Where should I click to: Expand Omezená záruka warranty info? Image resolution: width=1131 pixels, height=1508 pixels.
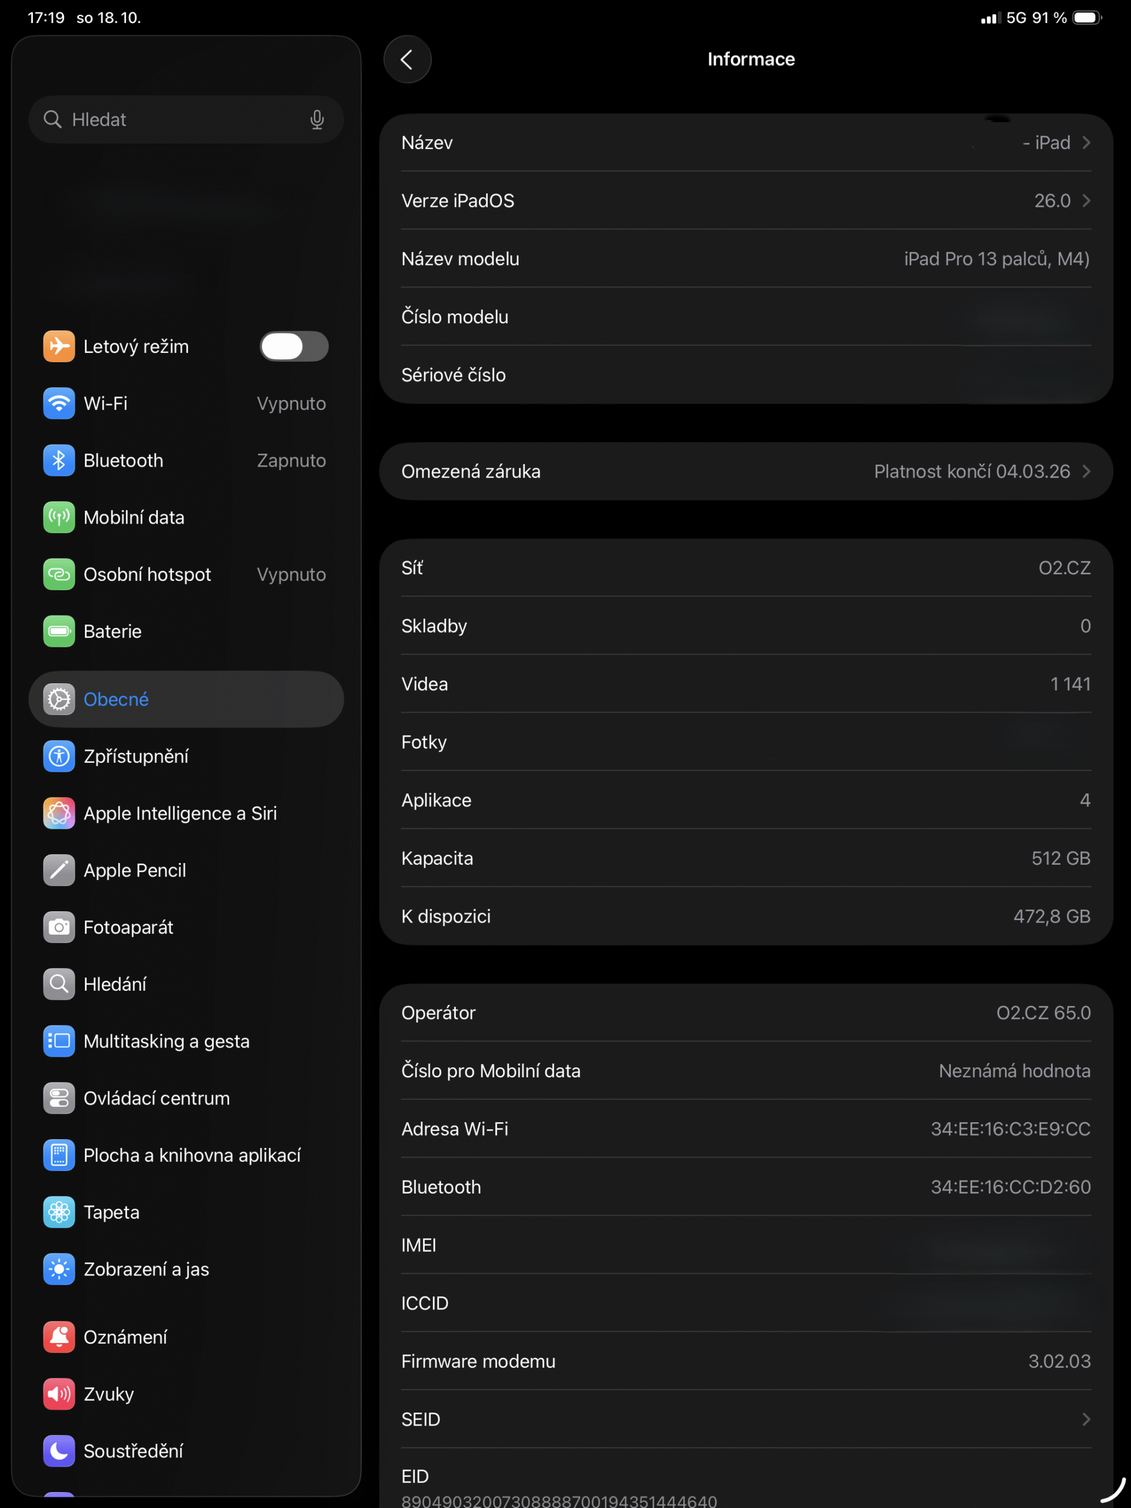[x=746, y=471]
